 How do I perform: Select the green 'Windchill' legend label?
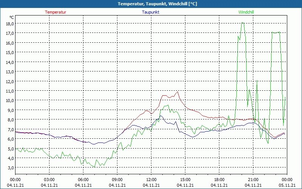246,12
